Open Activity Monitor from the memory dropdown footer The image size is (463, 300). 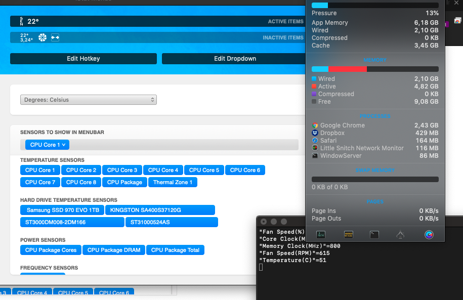click(x=321, y=235)
